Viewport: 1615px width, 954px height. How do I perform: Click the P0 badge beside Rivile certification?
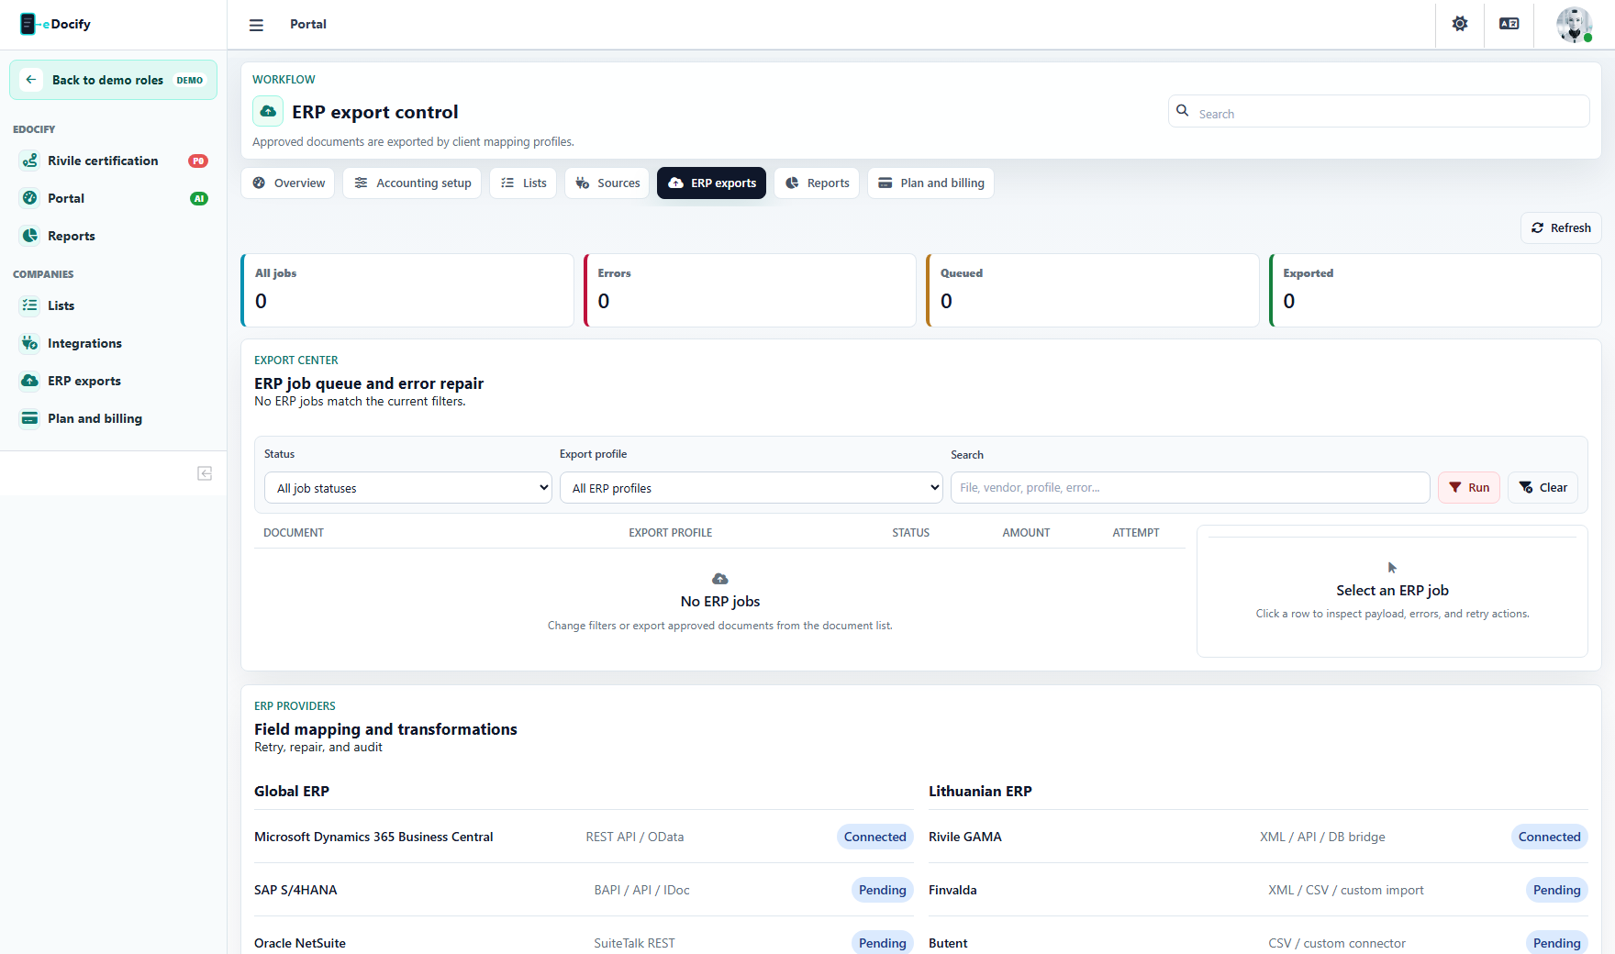pyautogui.click(x=198, y=161)
